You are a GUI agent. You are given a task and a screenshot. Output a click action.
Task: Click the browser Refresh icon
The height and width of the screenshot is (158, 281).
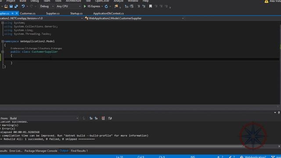pyautogui.click(x=106, y=7)
